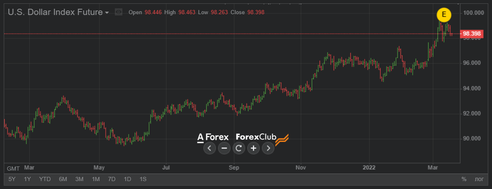
Task: Toggle the eye visibility icon beside symbol name
Action: [x=118, y=12]
